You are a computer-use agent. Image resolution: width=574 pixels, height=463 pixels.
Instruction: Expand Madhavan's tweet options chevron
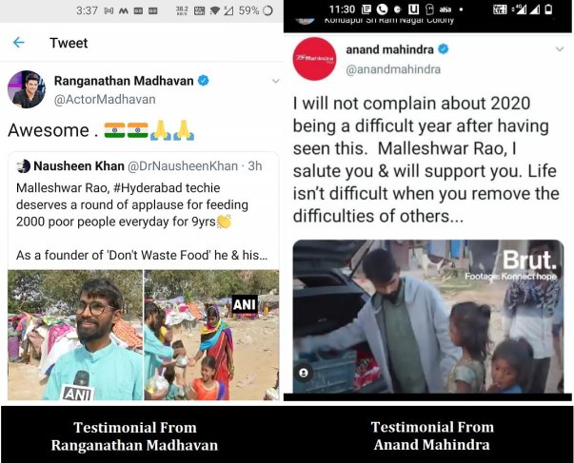(276, 81)
